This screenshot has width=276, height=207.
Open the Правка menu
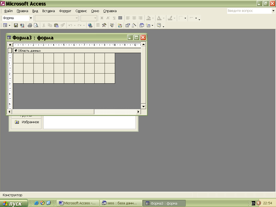[22, 11]
